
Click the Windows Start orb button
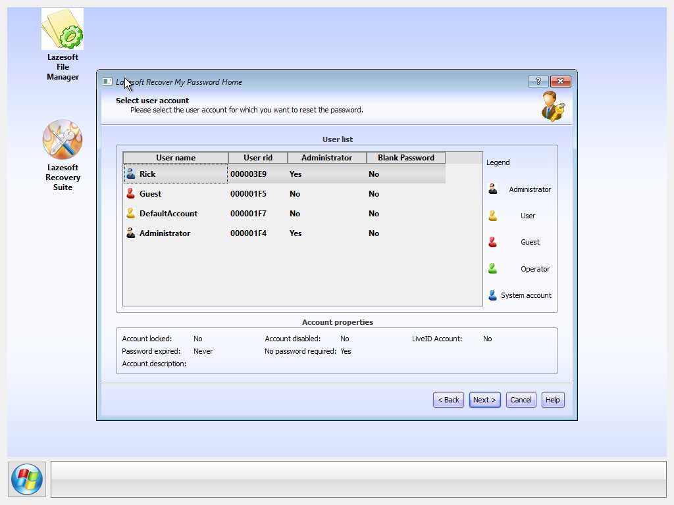[26, 479]
